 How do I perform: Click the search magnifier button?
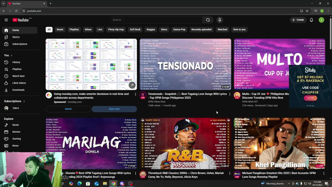pyautogui.click(x=208, y=20)
